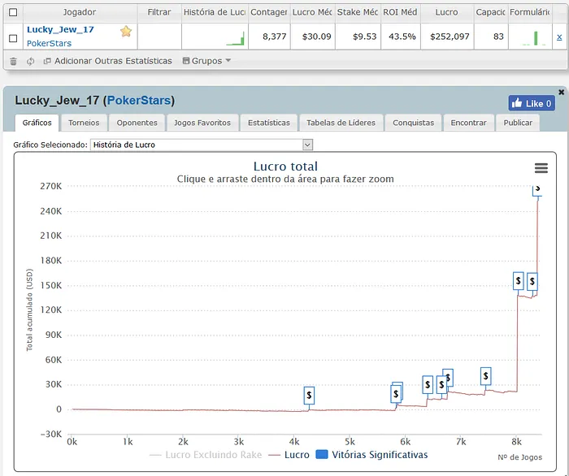Open the Lucky_Jew_17 player link
The width and height of the screenshot is (569, 476).
(60, 29)
